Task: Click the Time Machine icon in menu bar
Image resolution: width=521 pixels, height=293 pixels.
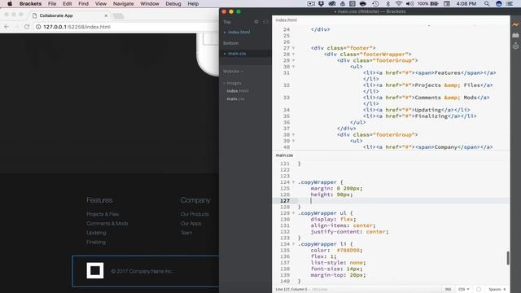Action: pos(375,3)
